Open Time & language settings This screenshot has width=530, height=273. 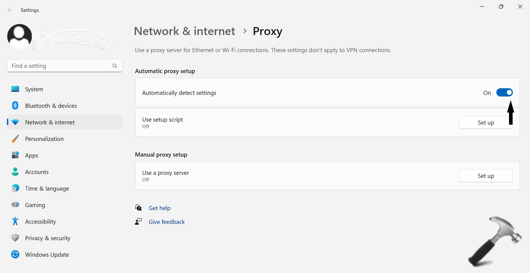pyautogui.click(x=47, y=189)
